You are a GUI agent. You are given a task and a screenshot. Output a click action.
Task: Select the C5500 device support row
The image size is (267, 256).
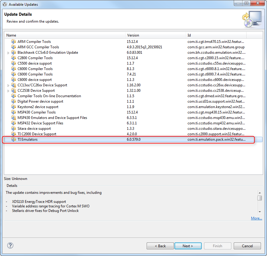(133, 63)
